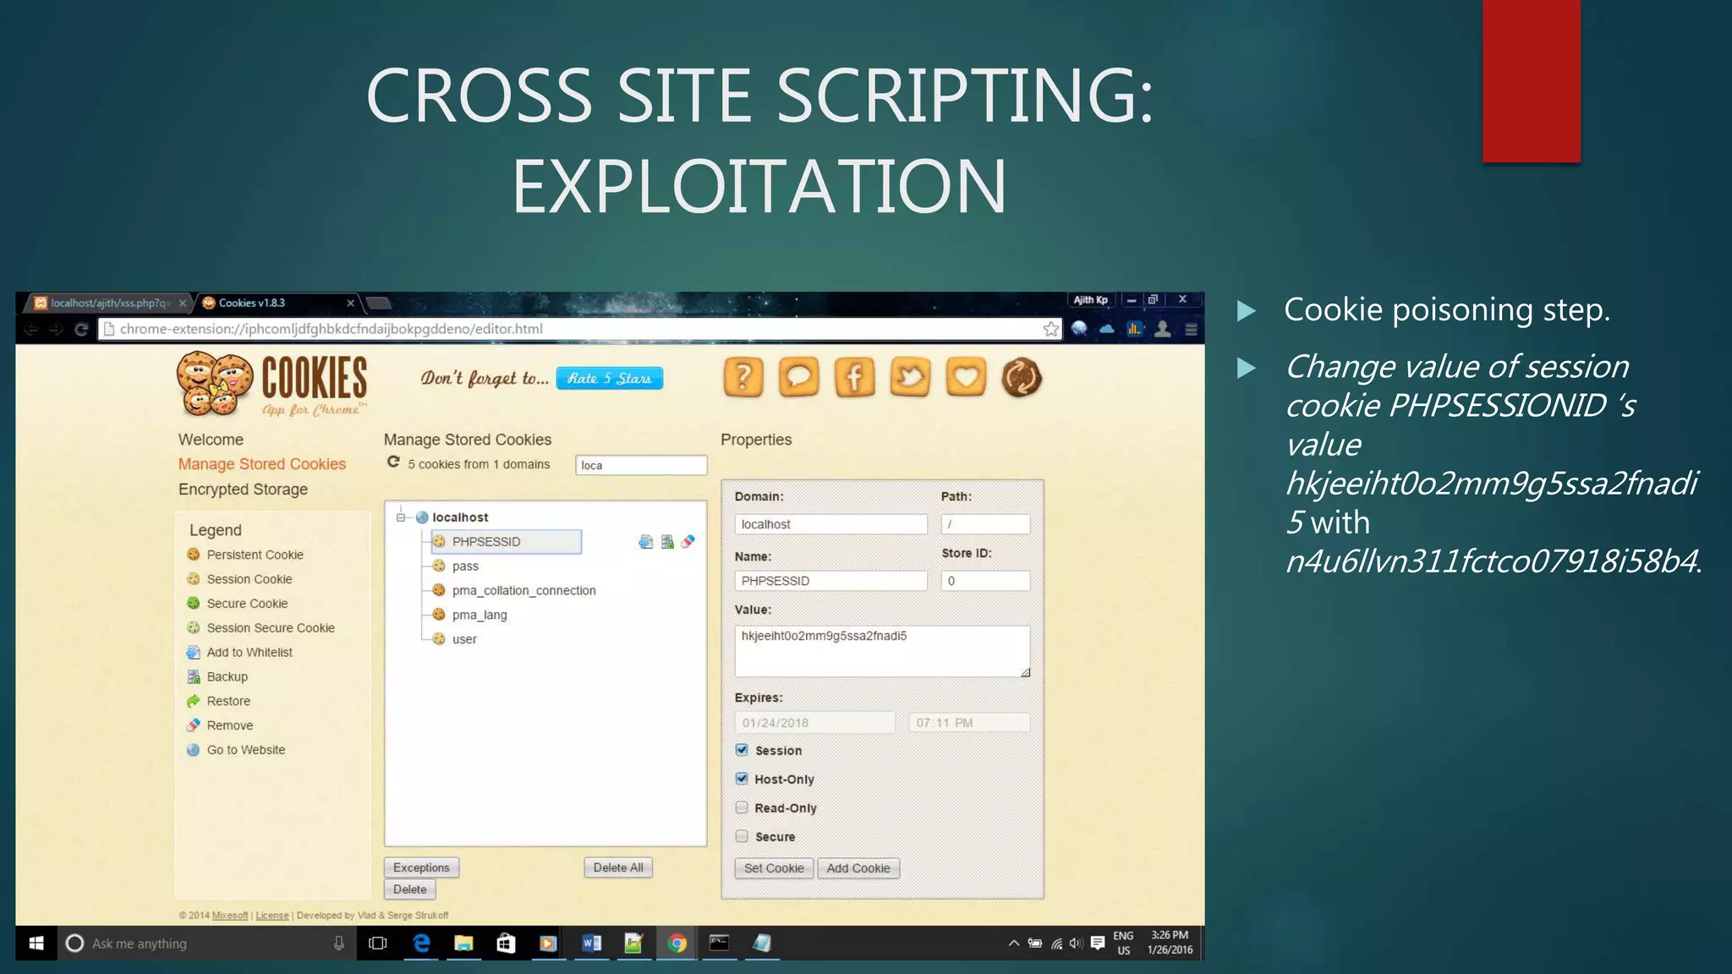
Task: Toggle the Session checkbox
Action: click(742, 750)
